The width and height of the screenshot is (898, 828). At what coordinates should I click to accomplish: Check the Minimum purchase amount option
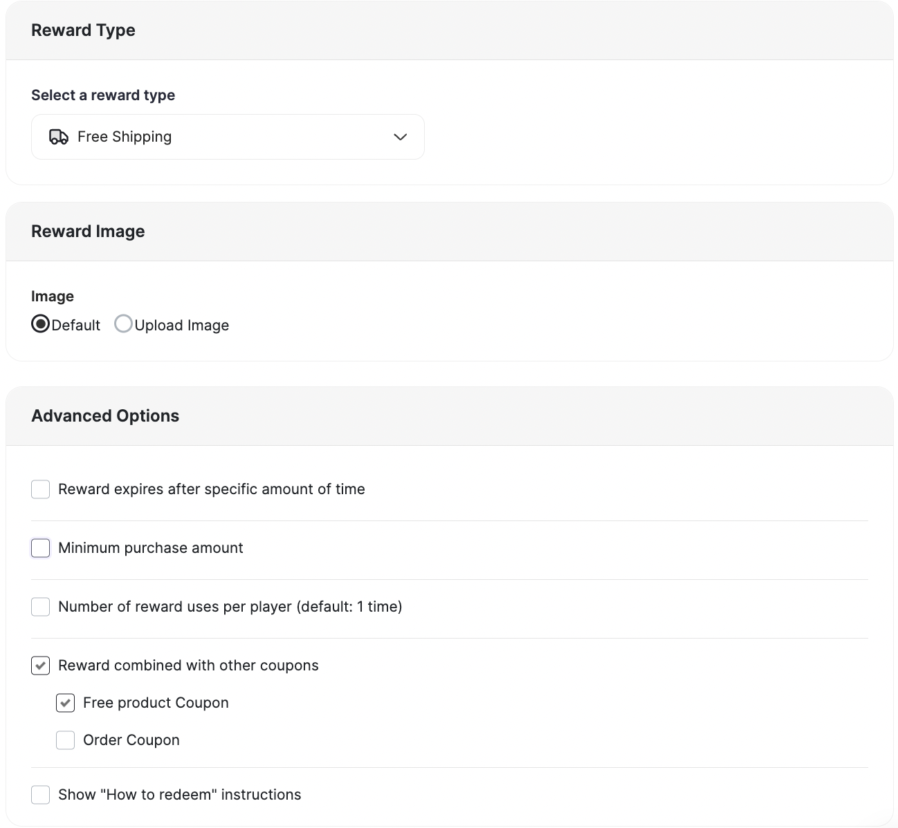40,547
